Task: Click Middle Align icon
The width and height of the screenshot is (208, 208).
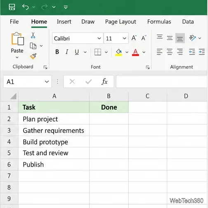Action: [170, 38]
